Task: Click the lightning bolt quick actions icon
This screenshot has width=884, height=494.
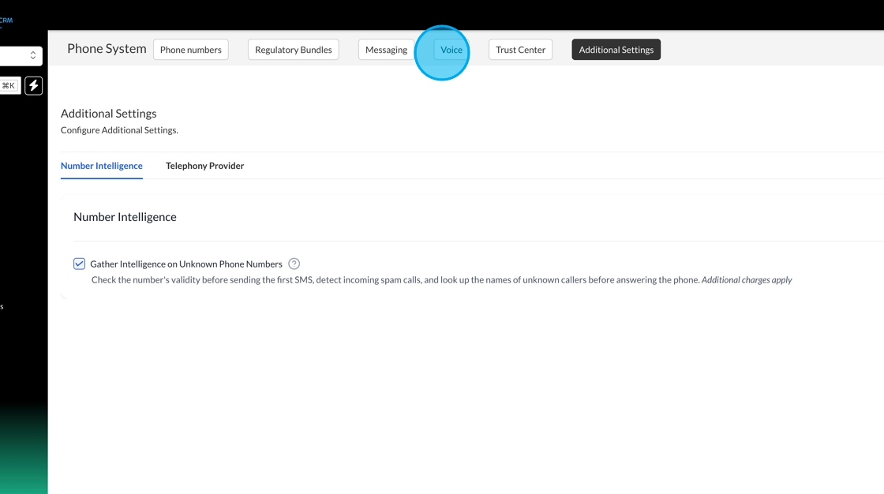Action: pyautogui.click(x=34, y=86)
